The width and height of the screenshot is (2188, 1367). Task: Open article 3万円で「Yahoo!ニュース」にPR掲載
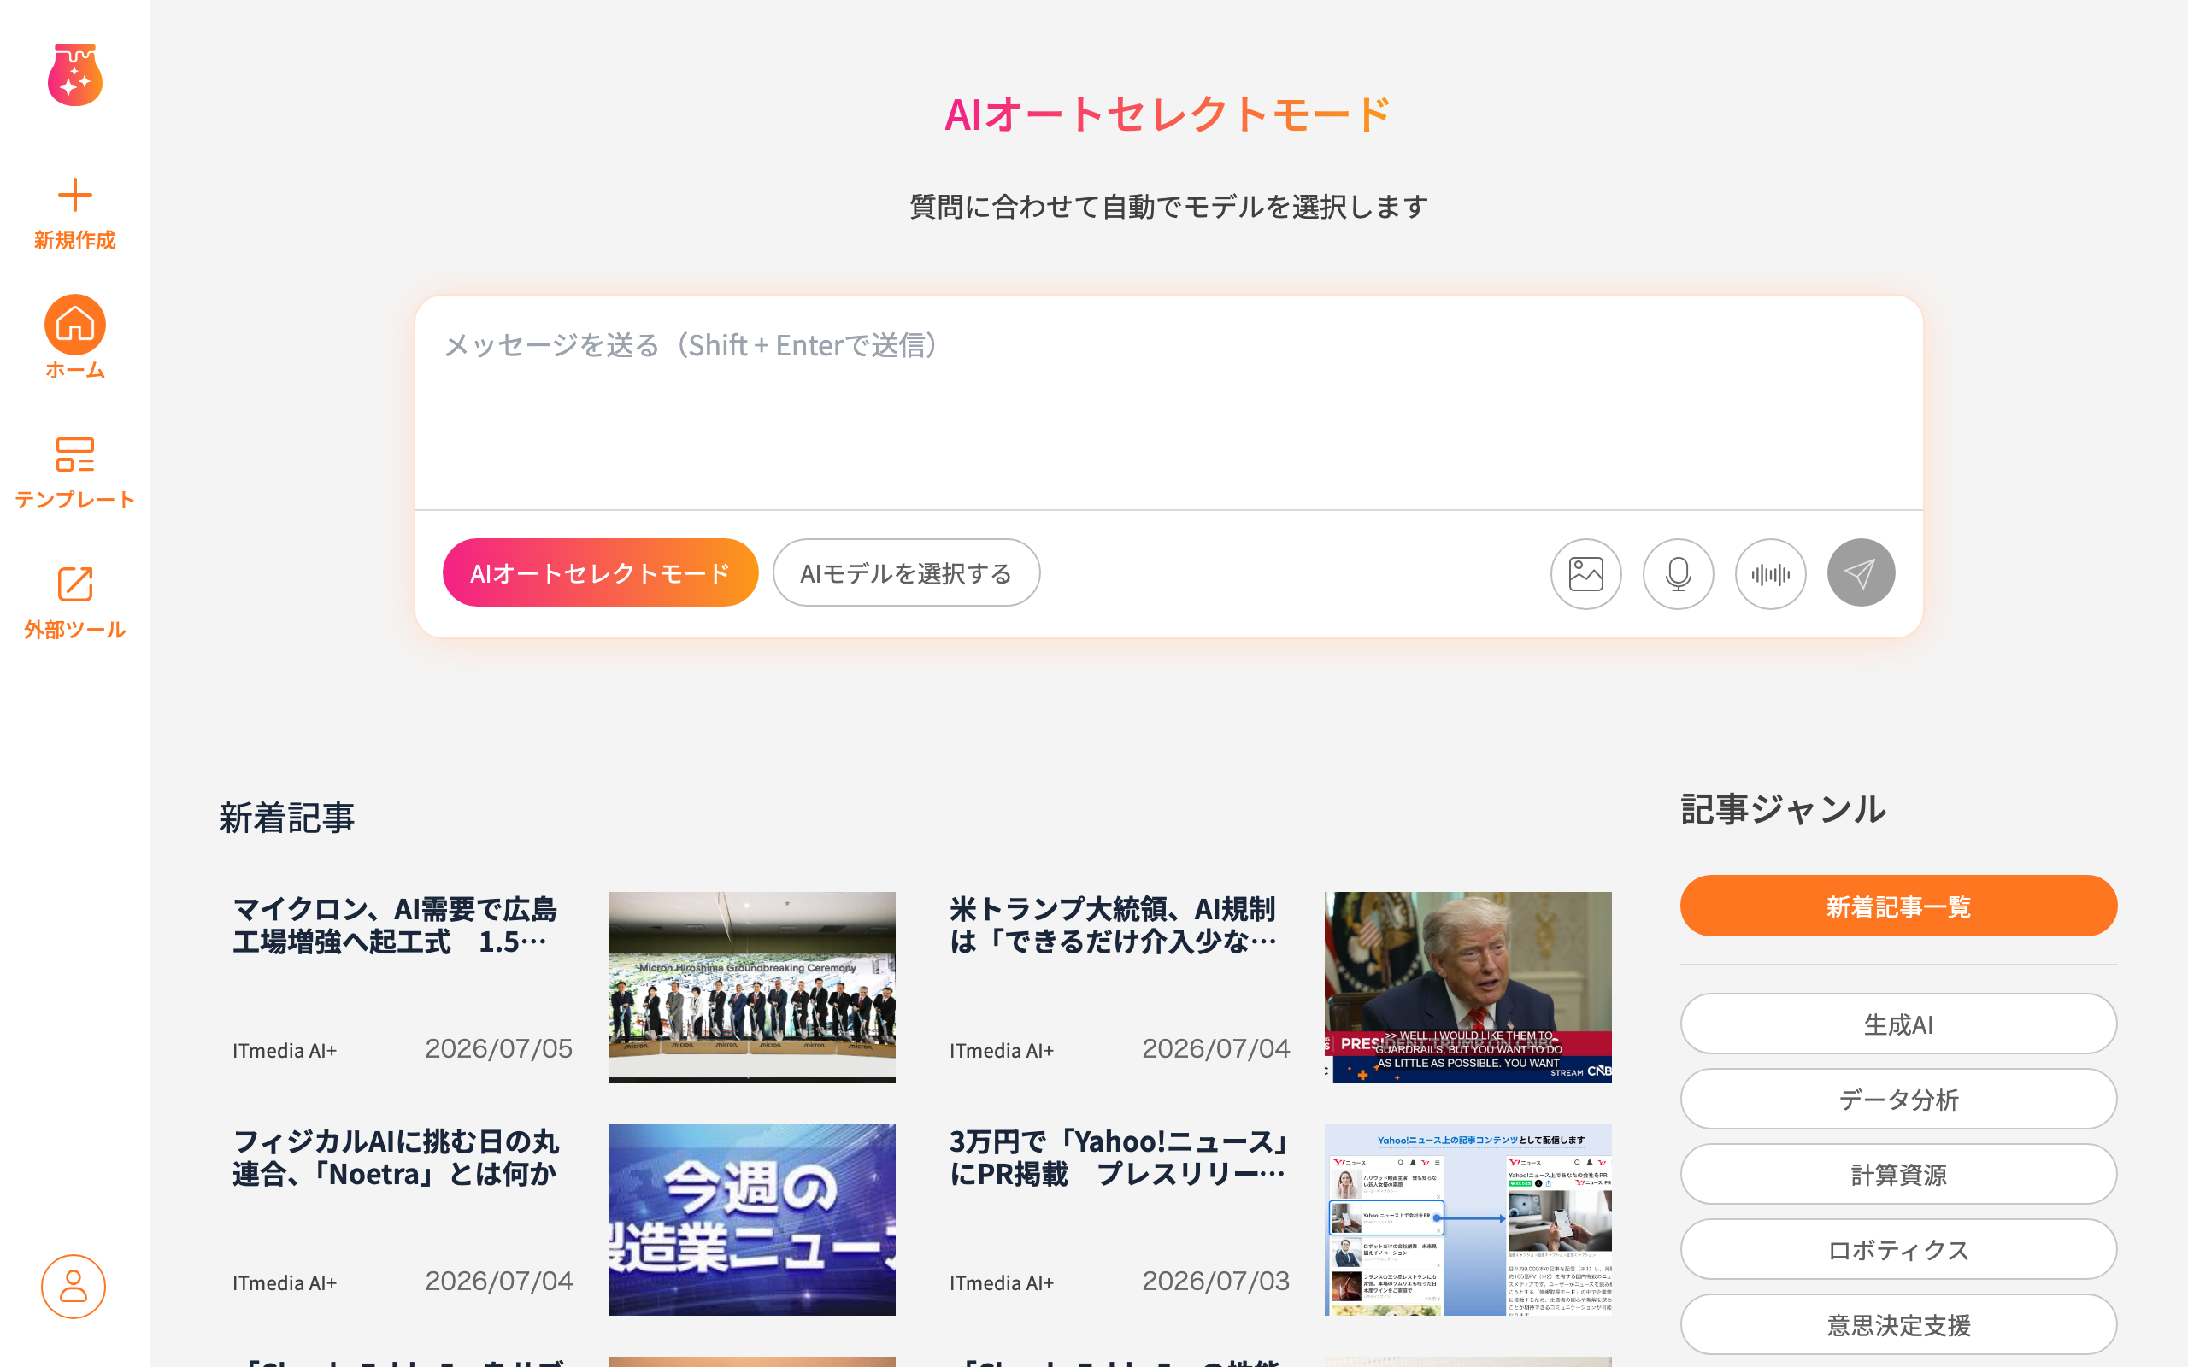click(x=1120, y=1157)
